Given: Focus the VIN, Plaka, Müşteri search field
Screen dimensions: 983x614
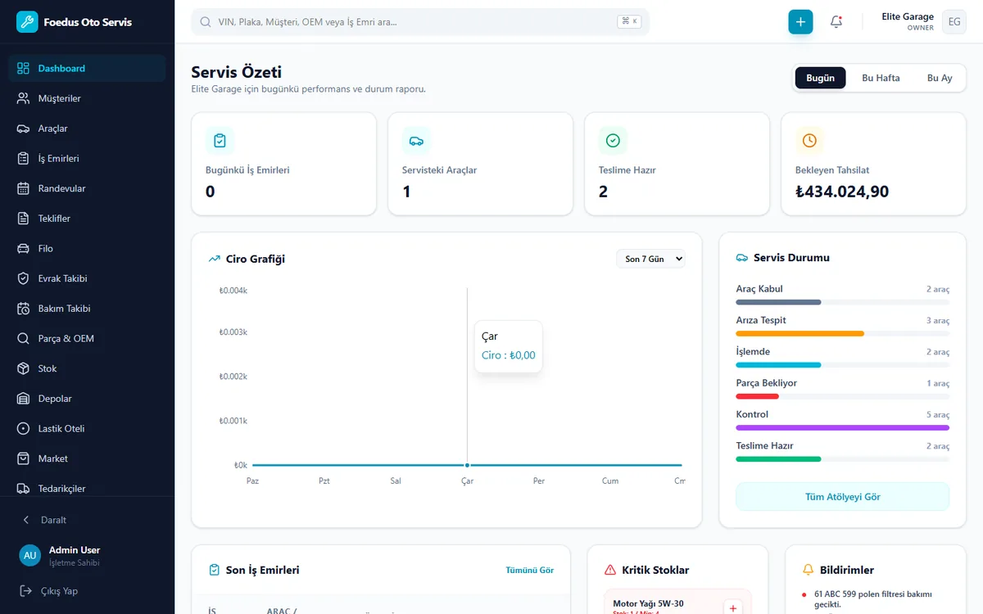Looking at the screenshot, I should click(x=420, y=22).
